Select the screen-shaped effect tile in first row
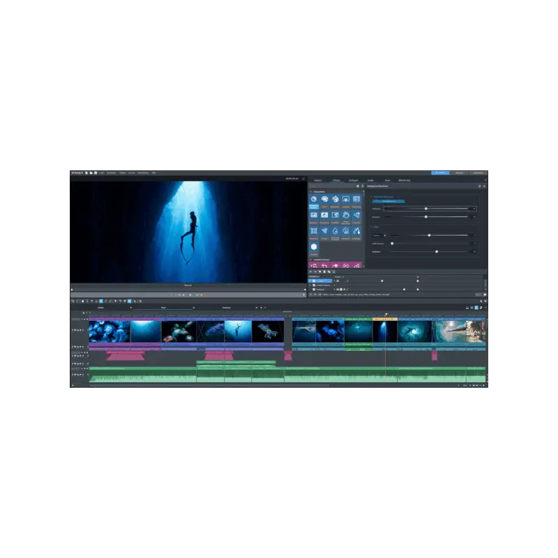Image resolution: width=558 pixels, height=558 pixels. click(x=345, y=199)
